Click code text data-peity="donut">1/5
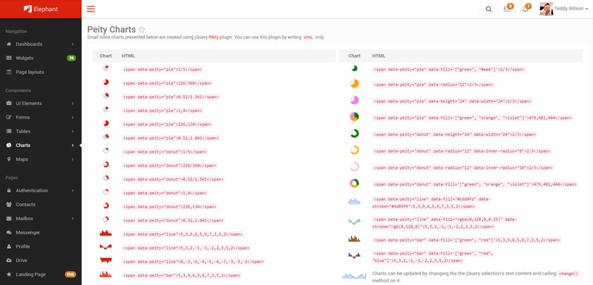 coord(165,151)
